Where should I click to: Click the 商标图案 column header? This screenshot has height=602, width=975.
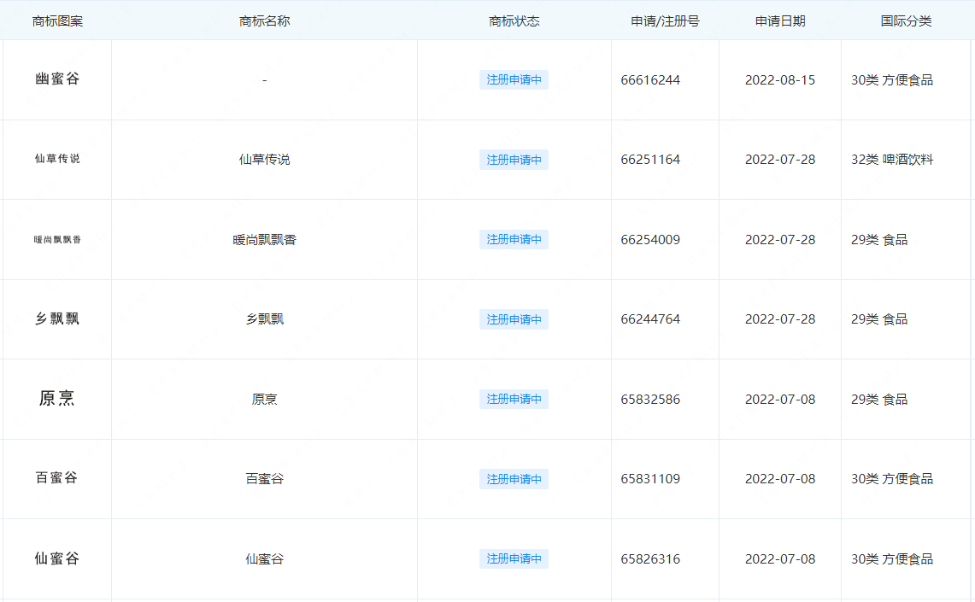tap(57, 21)
